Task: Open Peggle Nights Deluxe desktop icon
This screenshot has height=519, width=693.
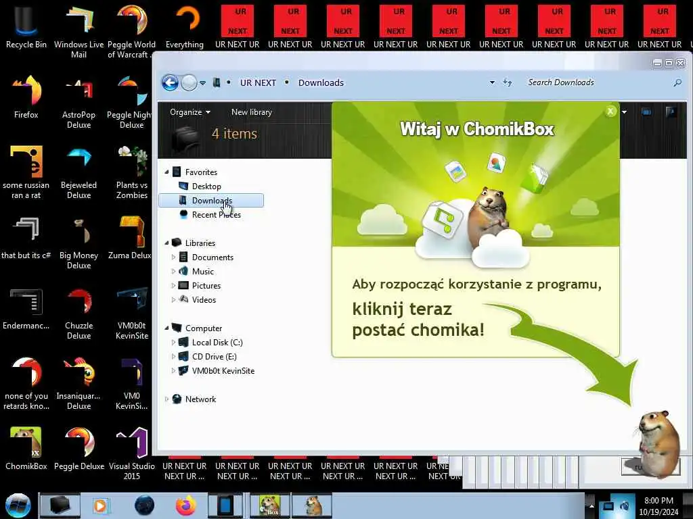Action: click(x=131, y=103)
